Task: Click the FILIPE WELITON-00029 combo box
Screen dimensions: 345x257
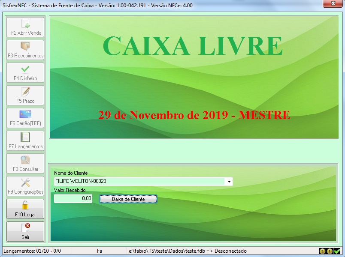Action: click(143, 182)
